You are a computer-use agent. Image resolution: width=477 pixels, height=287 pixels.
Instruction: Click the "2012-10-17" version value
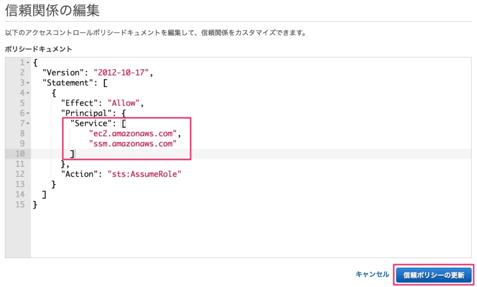click(121, 72)
